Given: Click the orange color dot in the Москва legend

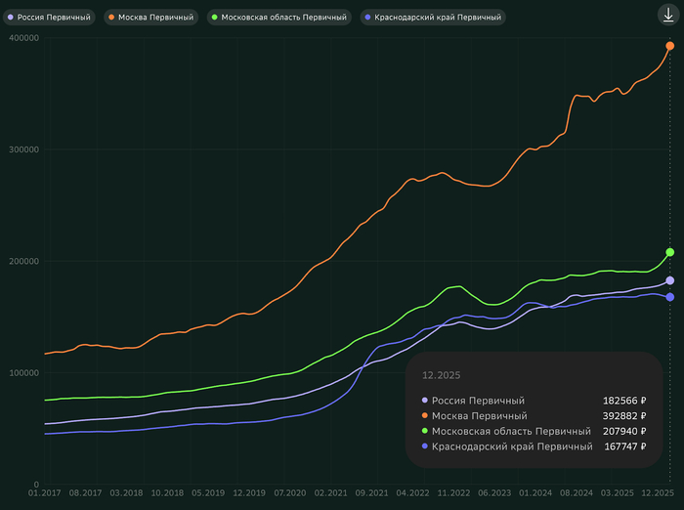Looking at the screenshot, I should pos(111,18).
